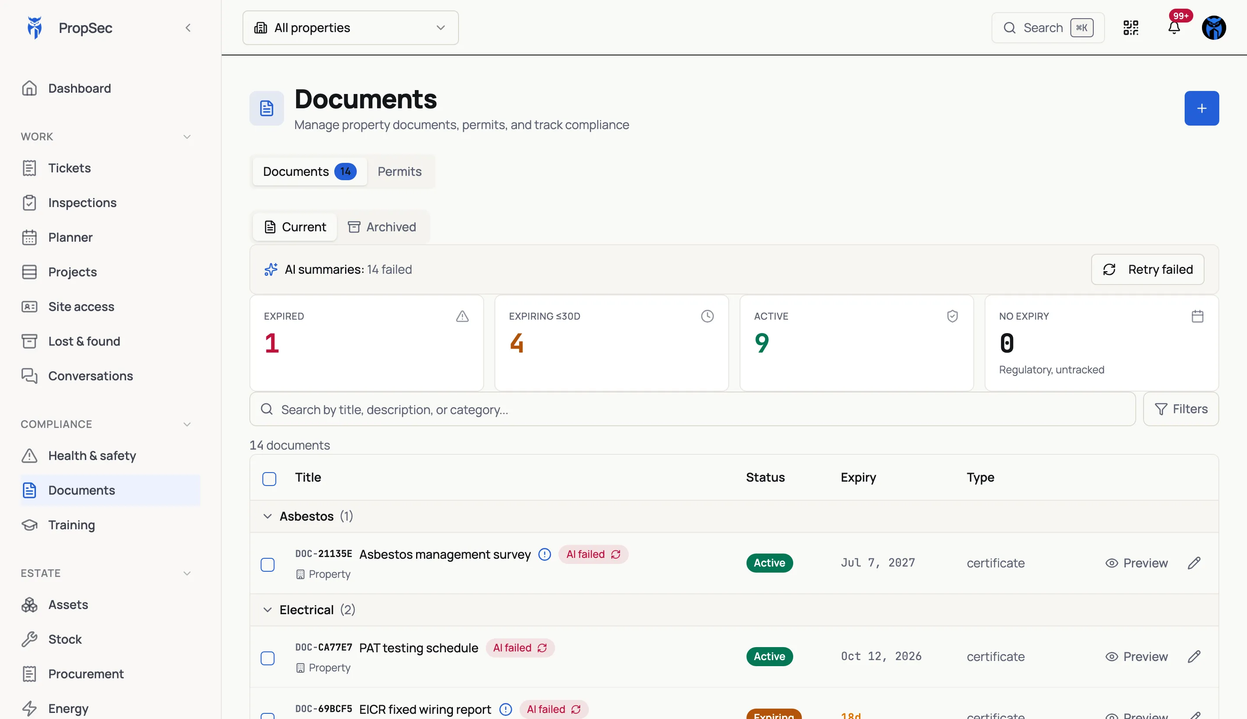The image size is (1247, 719).
Task: Focus the document search by title field
Action: (x=692, y=409)
